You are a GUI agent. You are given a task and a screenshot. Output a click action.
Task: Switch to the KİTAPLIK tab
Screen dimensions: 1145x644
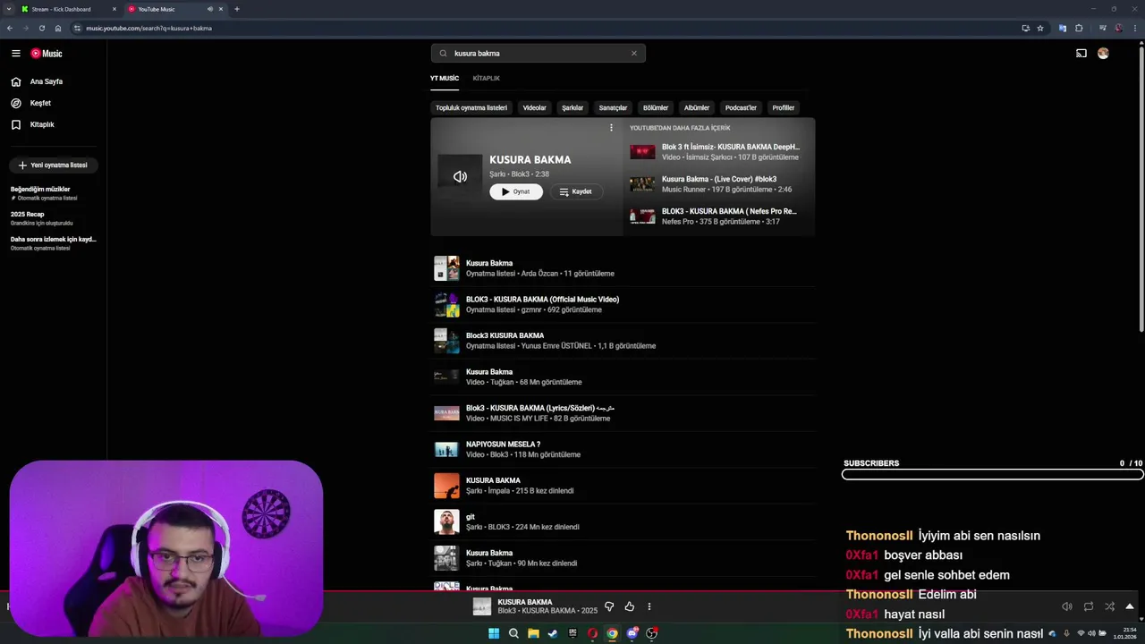pyautogui.click(x=487, y=78)
